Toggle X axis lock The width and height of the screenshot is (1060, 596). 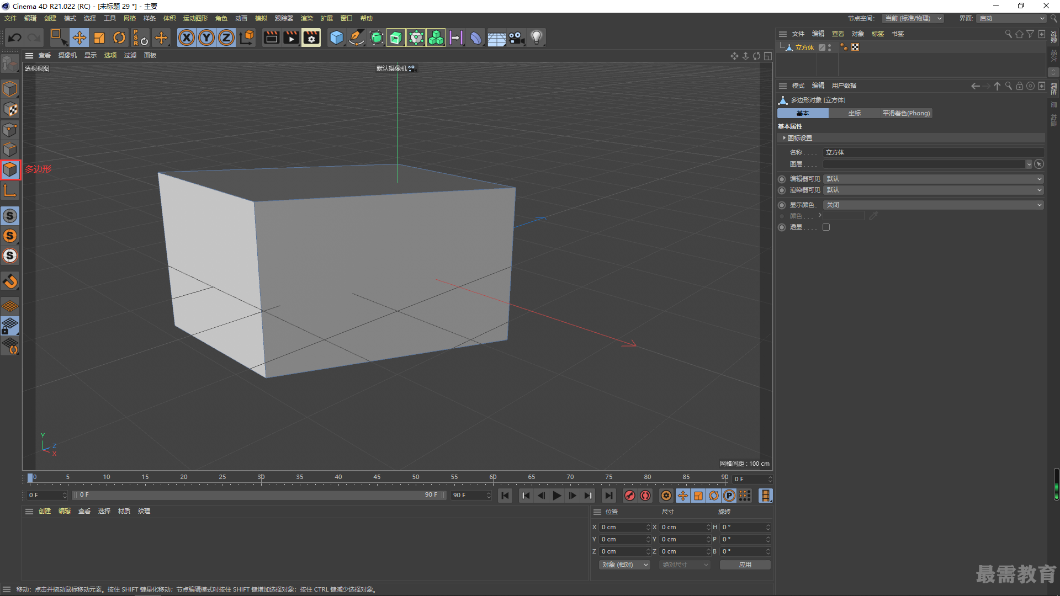(x=187, y=38)
